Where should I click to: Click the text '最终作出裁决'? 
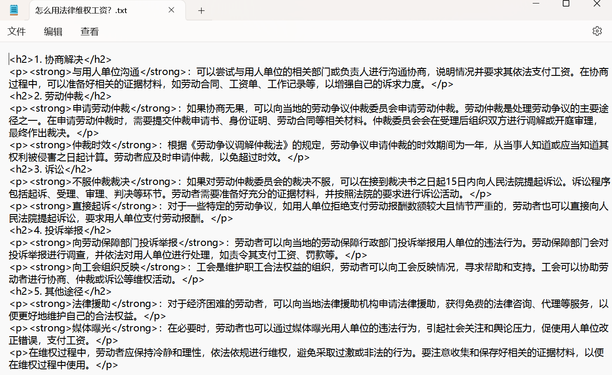point(38,133)
